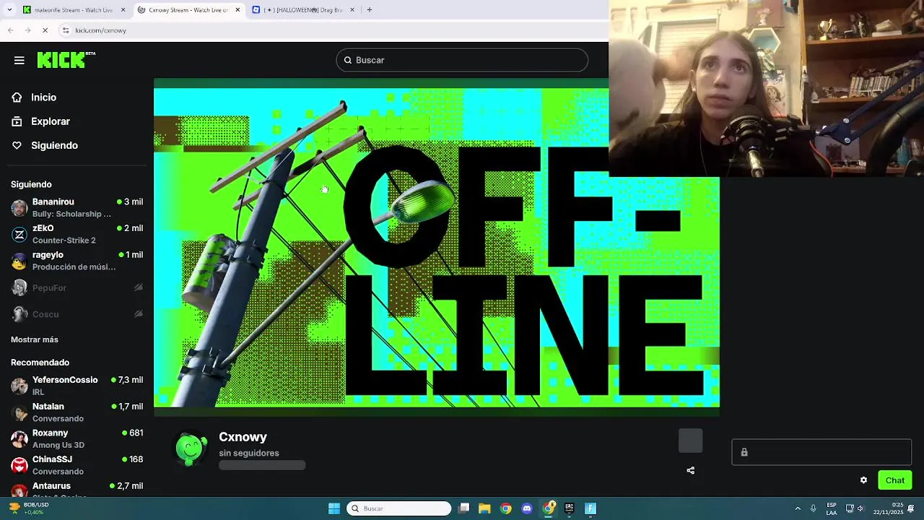The height and width of the screenshot is (520, 924).
Task: Expand hidden system tray icons chevron
Action: [798, 508]
